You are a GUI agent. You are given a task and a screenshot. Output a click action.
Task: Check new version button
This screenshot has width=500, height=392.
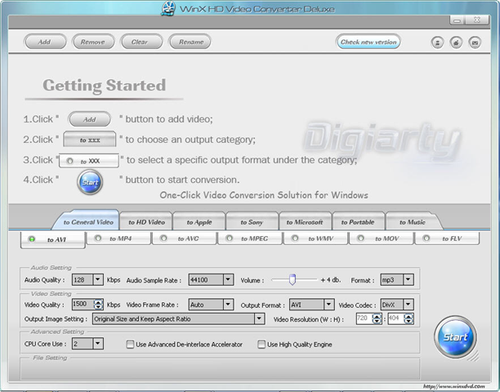[368, 42]
